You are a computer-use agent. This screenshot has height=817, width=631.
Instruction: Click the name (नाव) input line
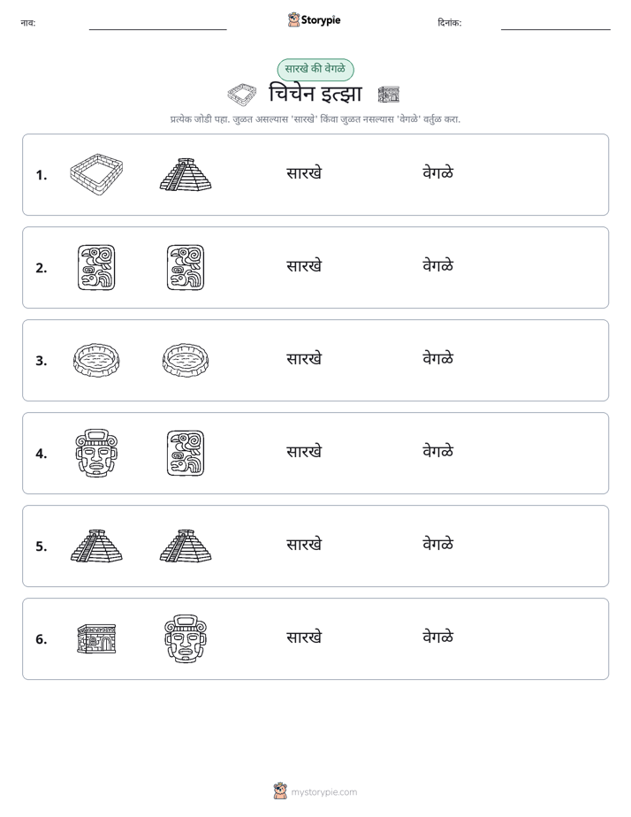[x=157, y=25]
